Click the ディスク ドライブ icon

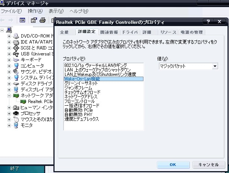pos(16,84)
